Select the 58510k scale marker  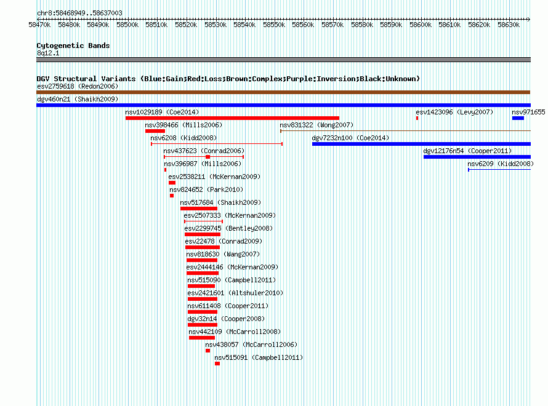click(x=156, y=25)
